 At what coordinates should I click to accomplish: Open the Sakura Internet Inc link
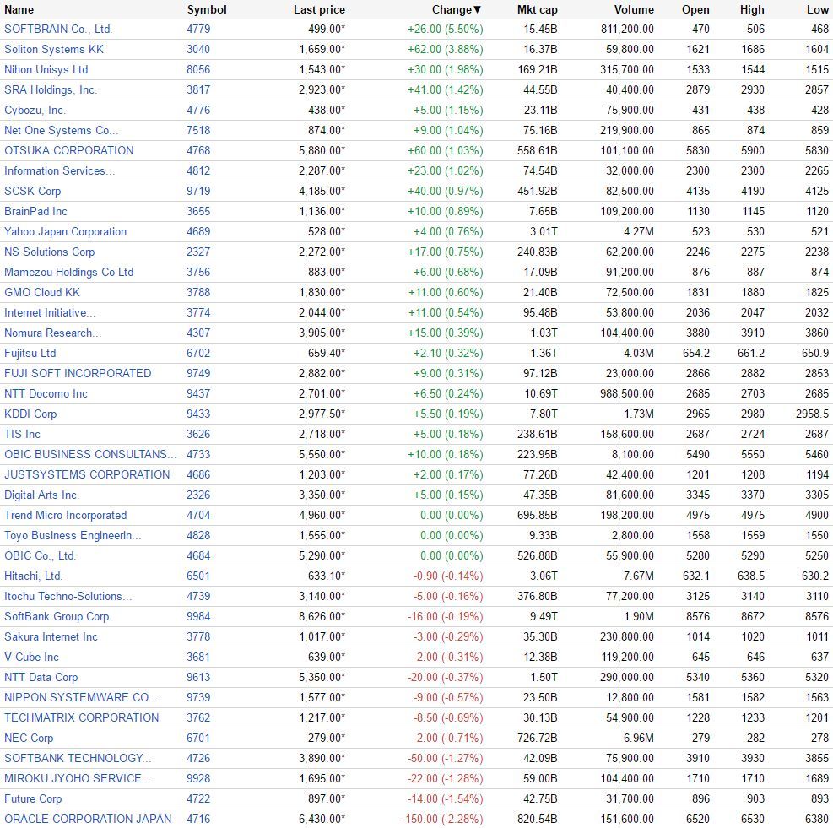coord(51,636)
